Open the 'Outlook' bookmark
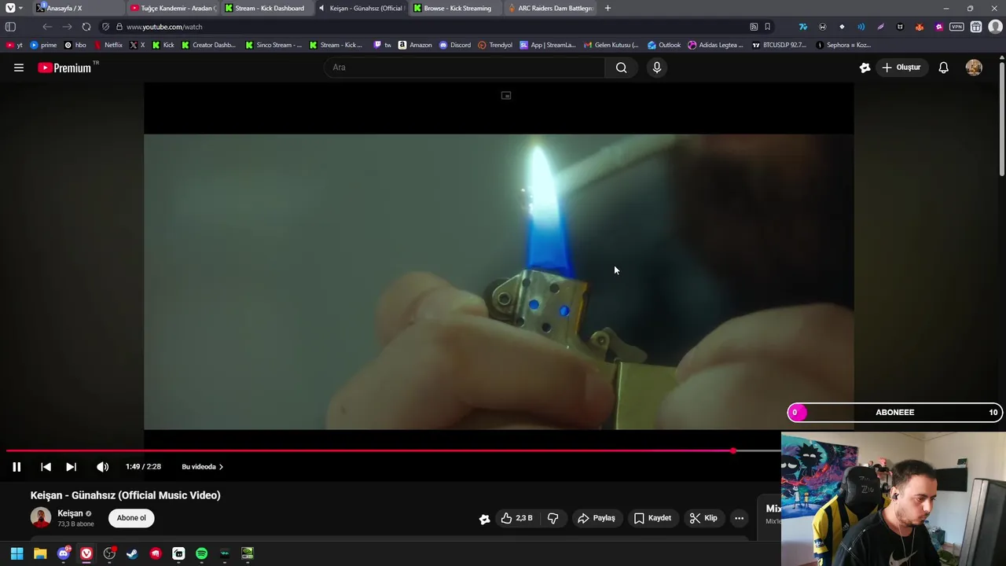This screenshot has height=566, width=1006. (x=664, y=45)
